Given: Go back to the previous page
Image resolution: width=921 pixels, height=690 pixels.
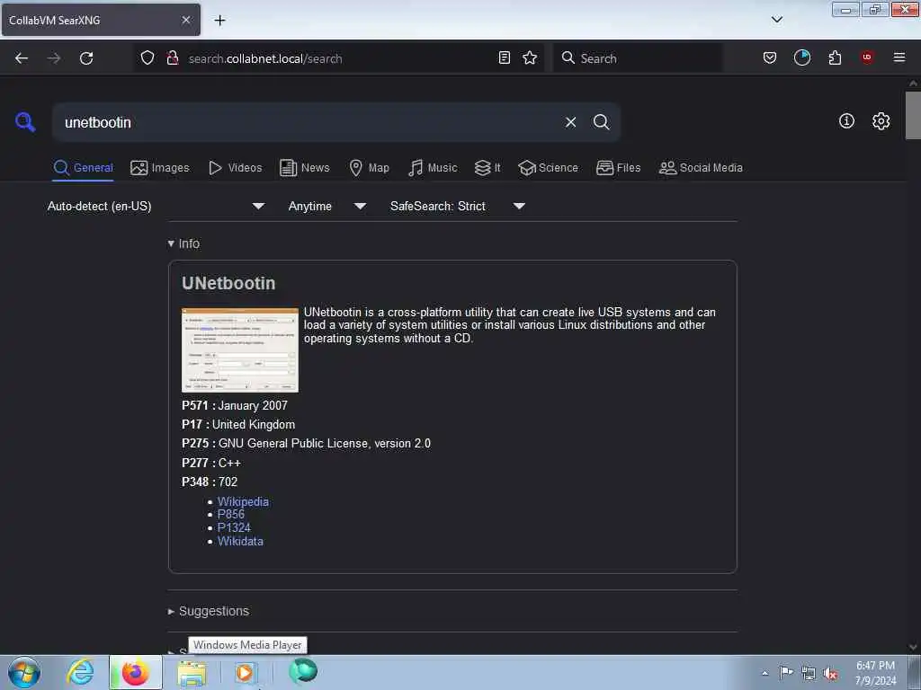Looking at the screenshot, I should click(x=22, y=58).
